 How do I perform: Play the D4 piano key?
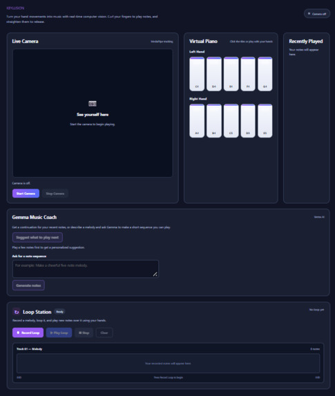(214, 74)
